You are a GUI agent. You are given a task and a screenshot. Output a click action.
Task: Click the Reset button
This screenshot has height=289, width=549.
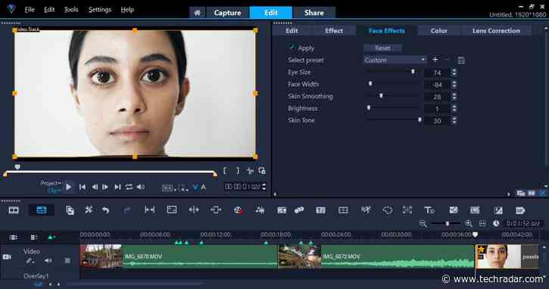tap(382, 48)
